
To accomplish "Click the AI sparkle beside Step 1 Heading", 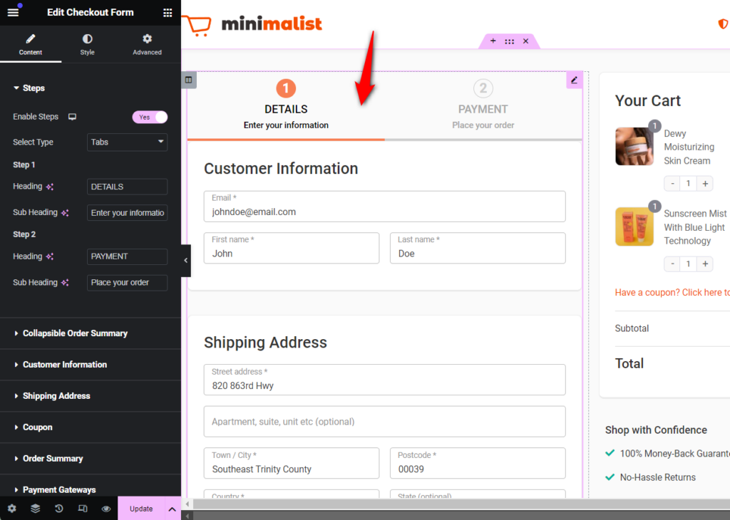I will click(x=48, y=186).
